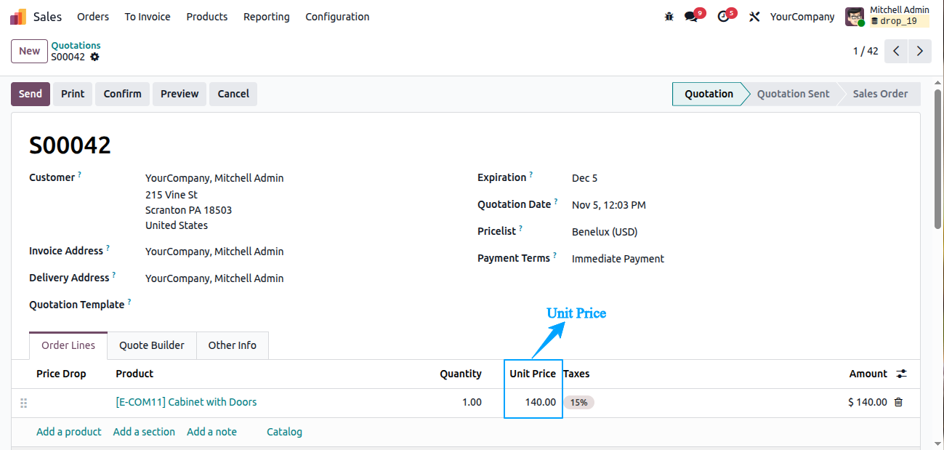
Task: Open the Payment Terms dropdown field
Action: 618,259
